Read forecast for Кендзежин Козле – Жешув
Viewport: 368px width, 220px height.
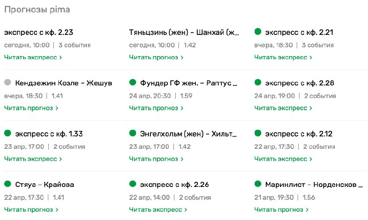[31, 108]
